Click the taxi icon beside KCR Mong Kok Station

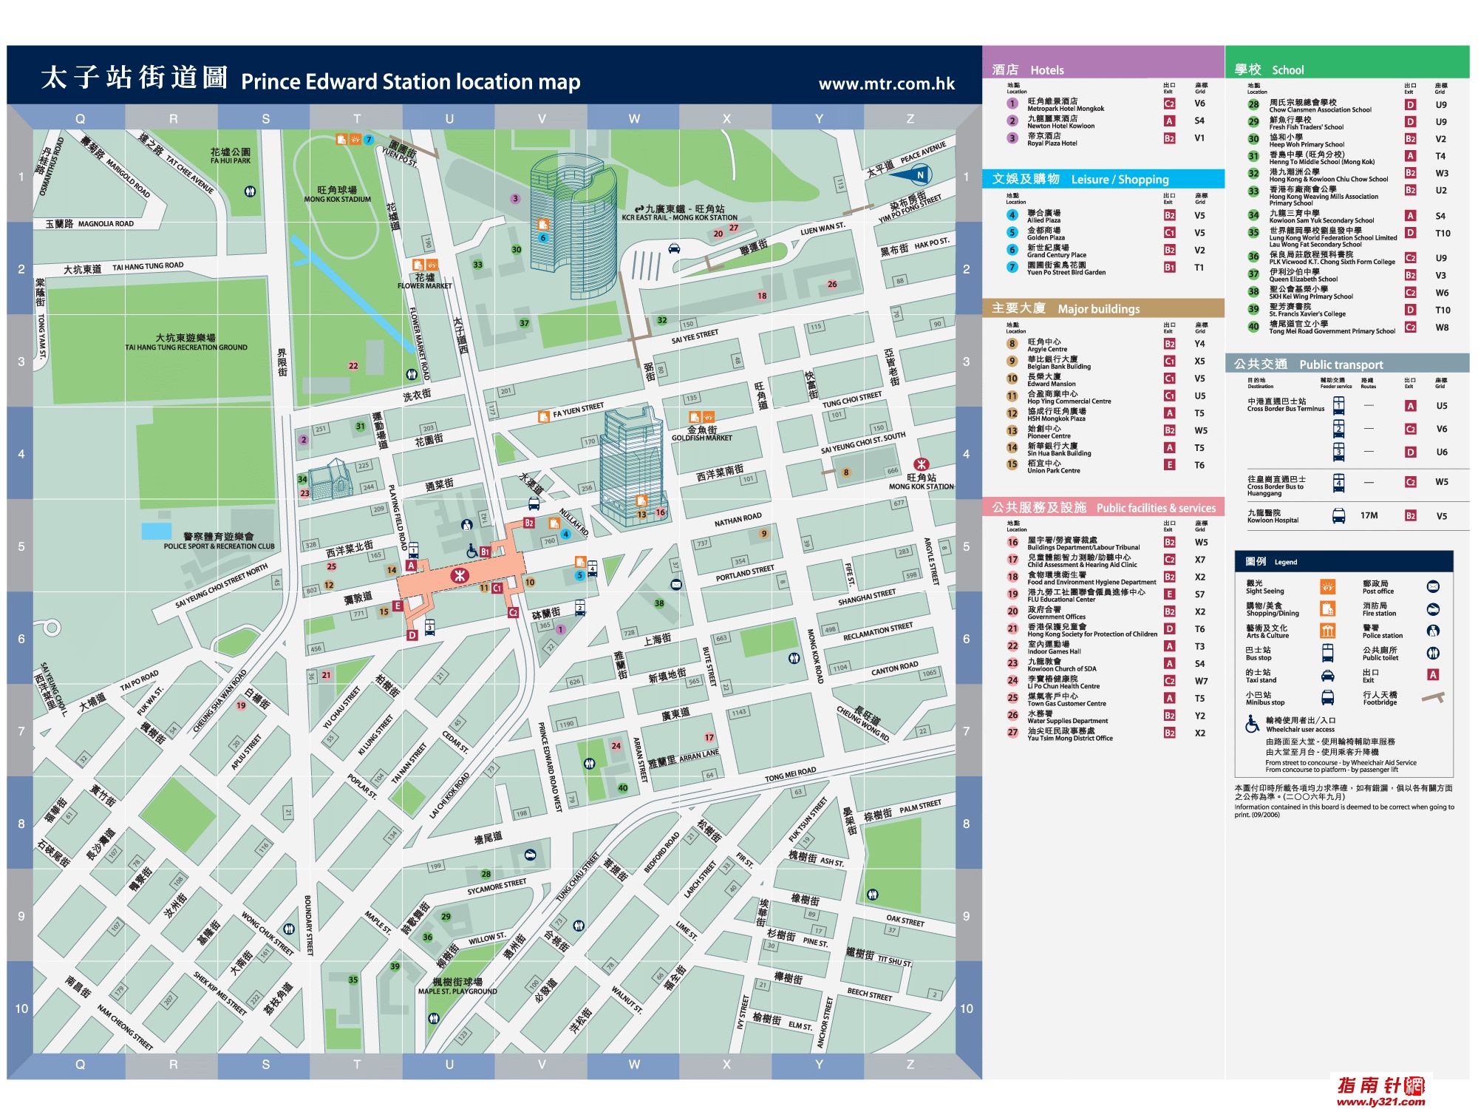pos(674,248)
